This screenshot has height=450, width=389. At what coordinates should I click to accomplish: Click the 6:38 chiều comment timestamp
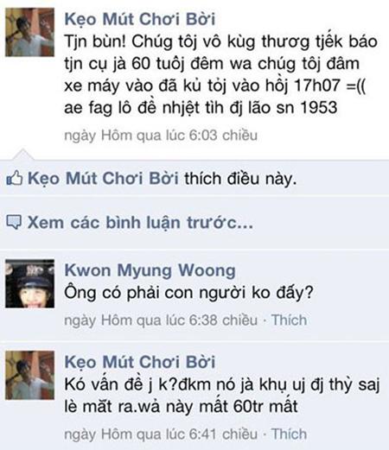click(161, 320)
